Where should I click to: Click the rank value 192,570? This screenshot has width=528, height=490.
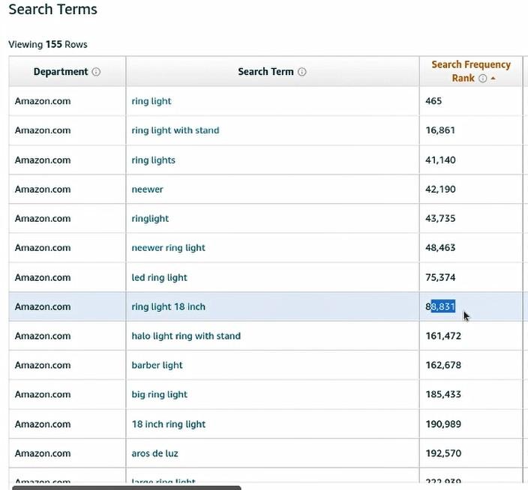pyautogui.click(x=443, y=453)
